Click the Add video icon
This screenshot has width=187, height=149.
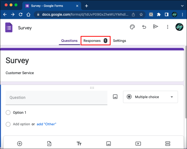pos(138,144)
